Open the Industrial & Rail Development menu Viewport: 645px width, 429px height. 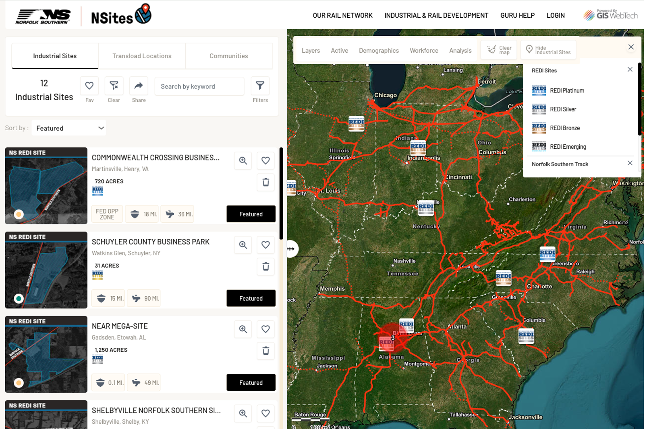point(436,15)
